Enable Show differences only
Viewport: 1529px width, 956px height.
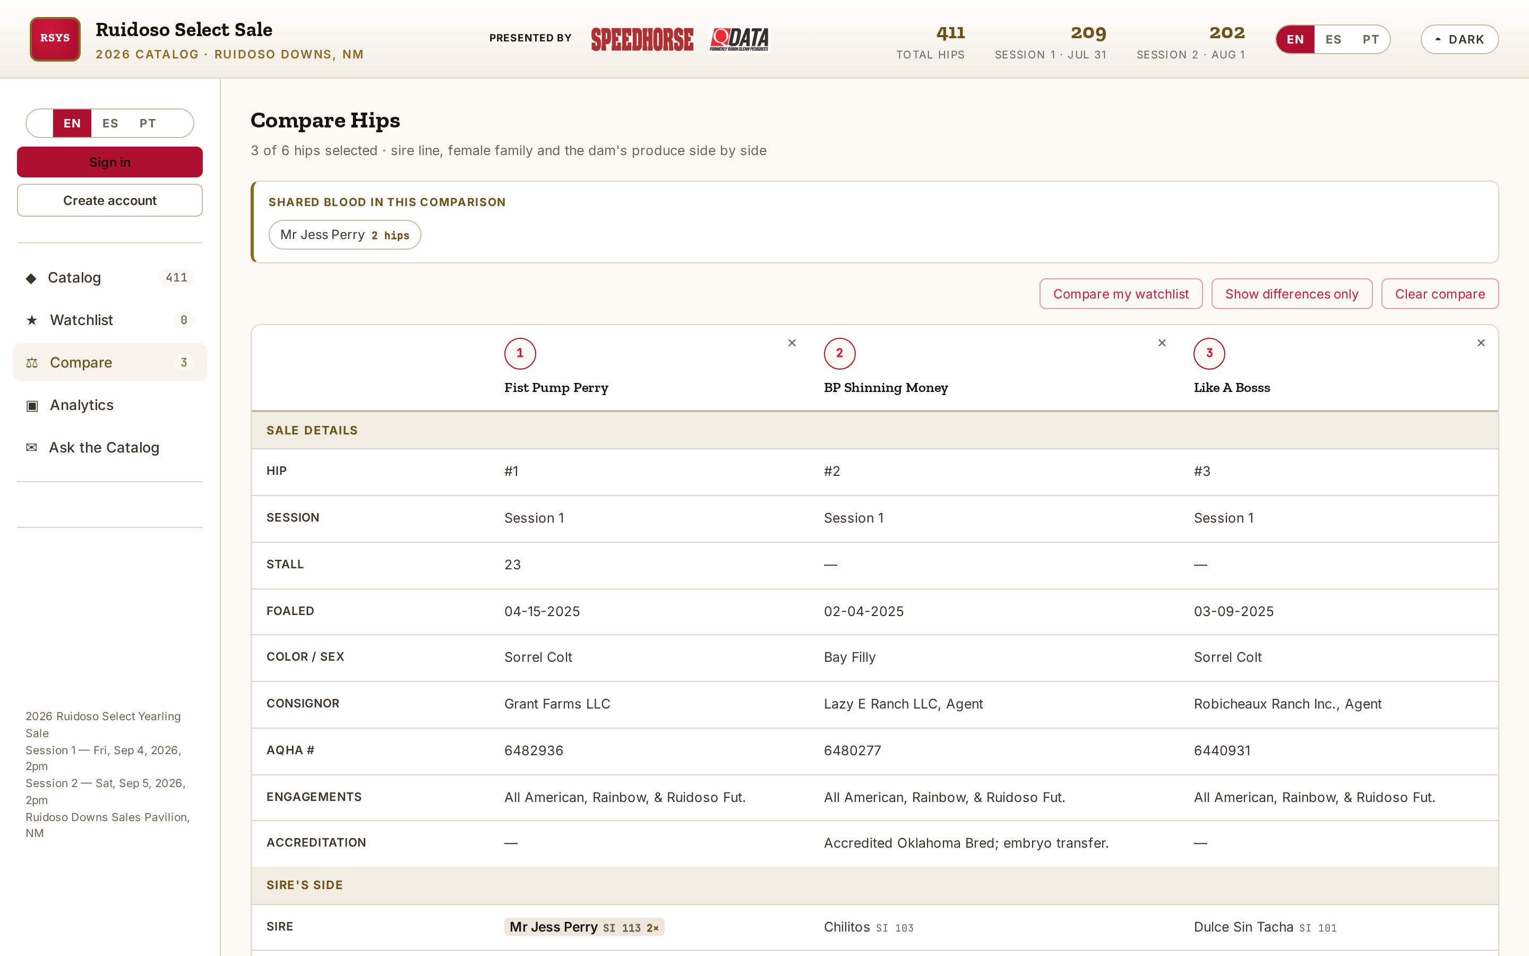[1292, 294]
